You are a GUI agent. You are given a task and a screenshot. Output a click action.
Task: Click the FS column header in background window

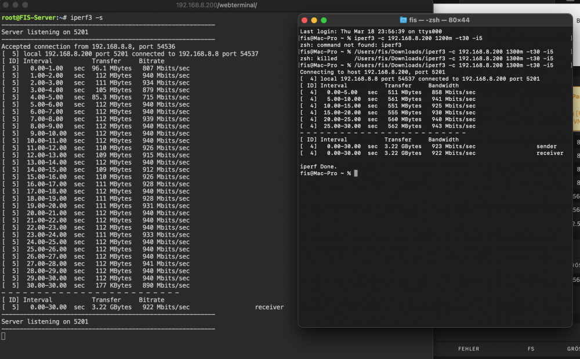(x=531, y=349)
